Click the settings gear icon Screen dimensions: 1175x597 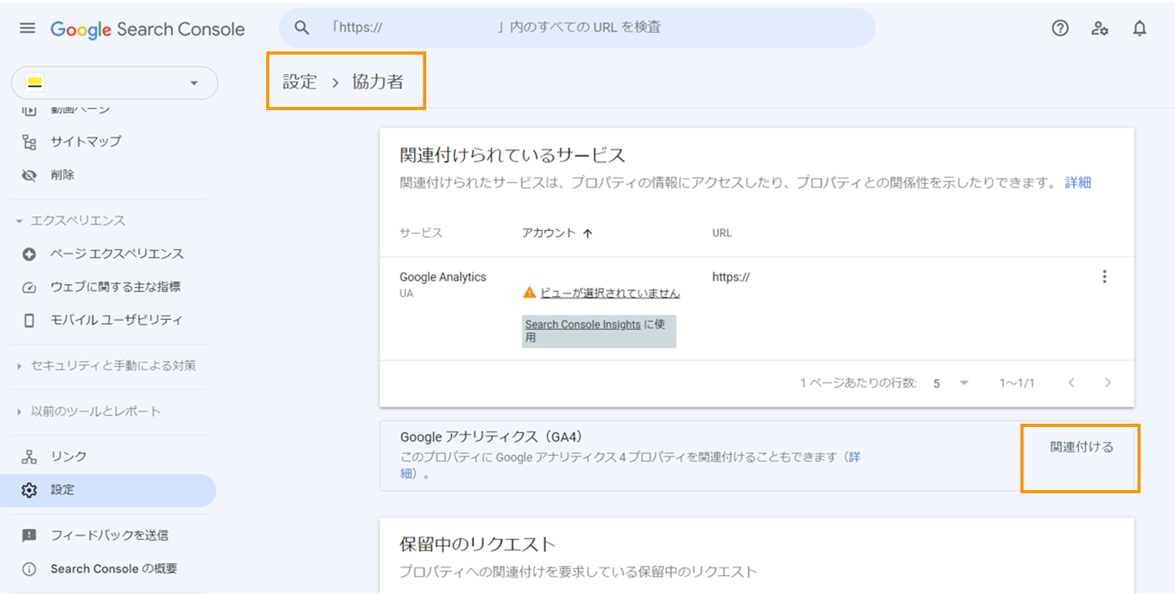[x=30, y=490]
